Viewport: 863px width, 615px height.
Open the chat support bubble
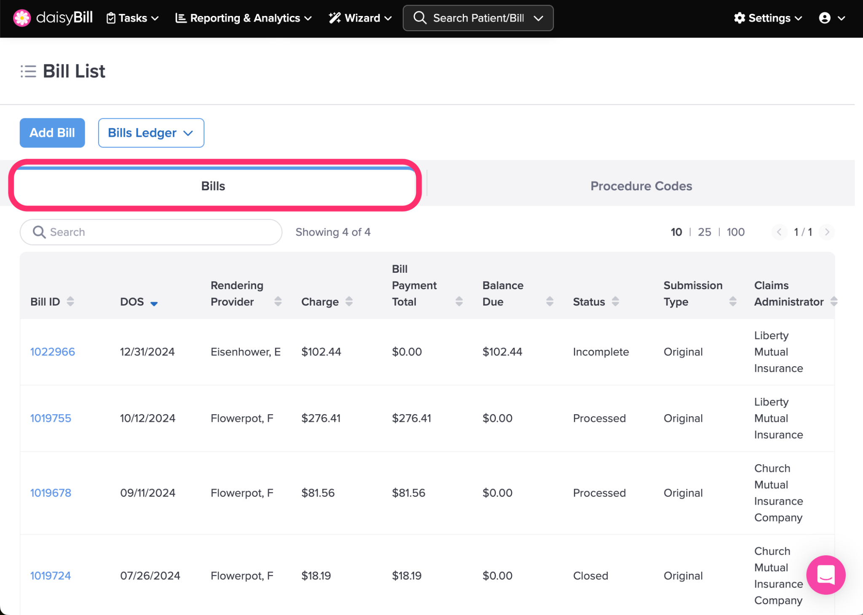click(x=825, y=575)
